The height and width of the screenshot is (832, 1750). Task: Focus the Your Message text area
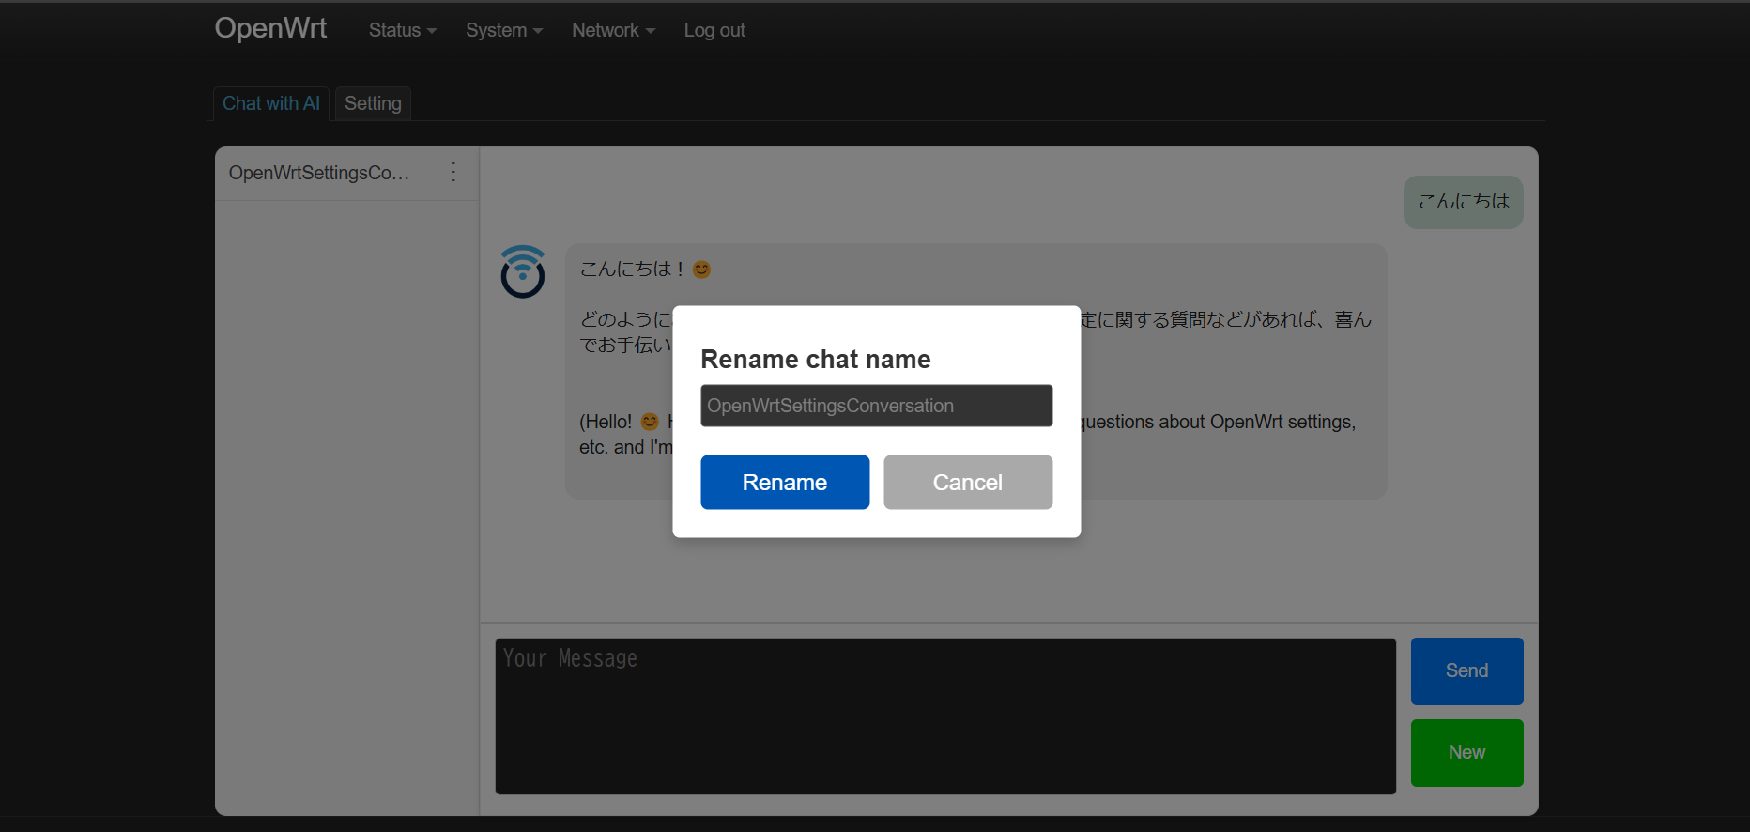pos(945,716)
